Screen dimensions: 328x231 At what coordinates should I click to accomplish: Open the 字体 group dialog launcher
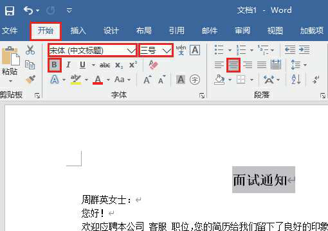coord(201,96)
